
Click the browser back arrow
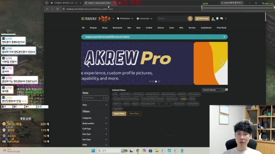47,9
